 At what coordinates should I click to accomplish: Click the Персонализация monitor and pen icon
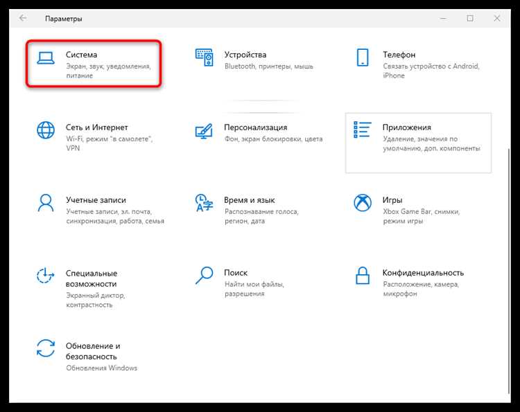(204, 131)
